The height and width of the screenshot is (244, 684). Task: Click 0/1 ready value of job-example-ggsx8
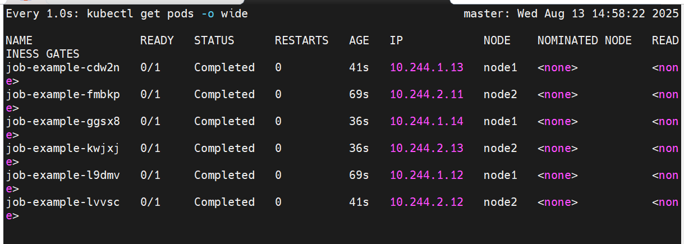click(x=150, y=122)
